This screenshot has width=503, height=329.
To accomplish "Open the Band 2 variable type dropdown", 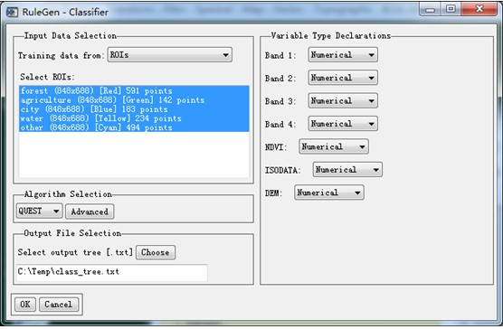I will click(x=343, y=78).
